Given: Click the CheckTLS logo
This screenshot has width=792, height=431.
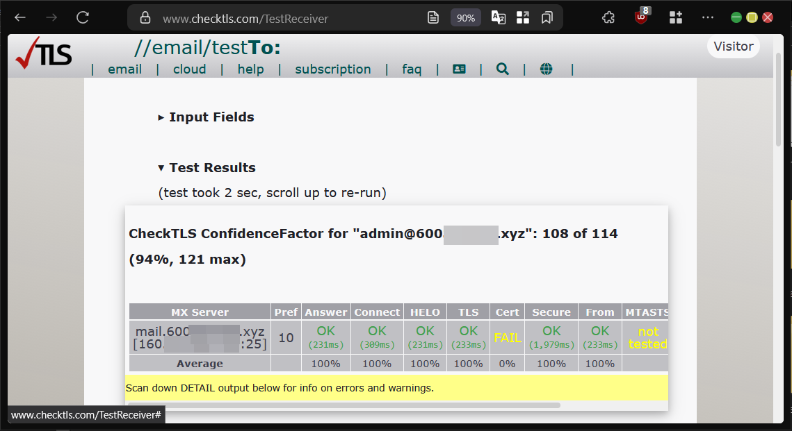Looking at the screenshot, I should tap(43, 54).
